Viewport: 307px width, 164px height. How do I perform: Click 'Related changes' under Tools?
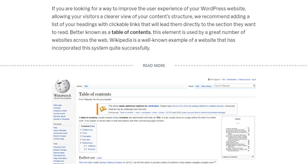60,150
